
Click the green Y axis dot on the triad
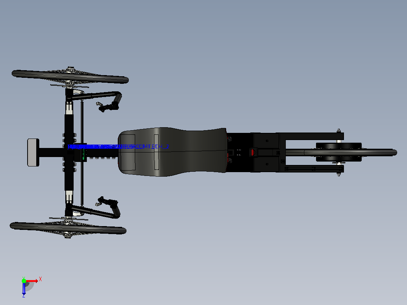[24, 281]
